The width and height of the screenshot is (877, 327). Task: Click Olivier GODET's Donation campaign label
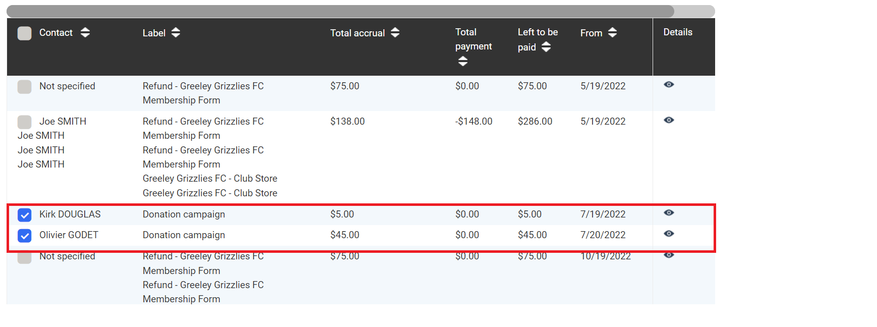pos(184,235)
